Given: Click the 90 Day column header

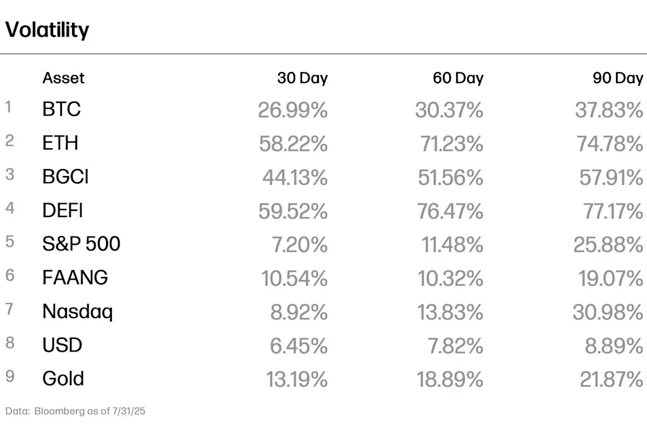Looking at the screenshot, I should click(618, 78).
